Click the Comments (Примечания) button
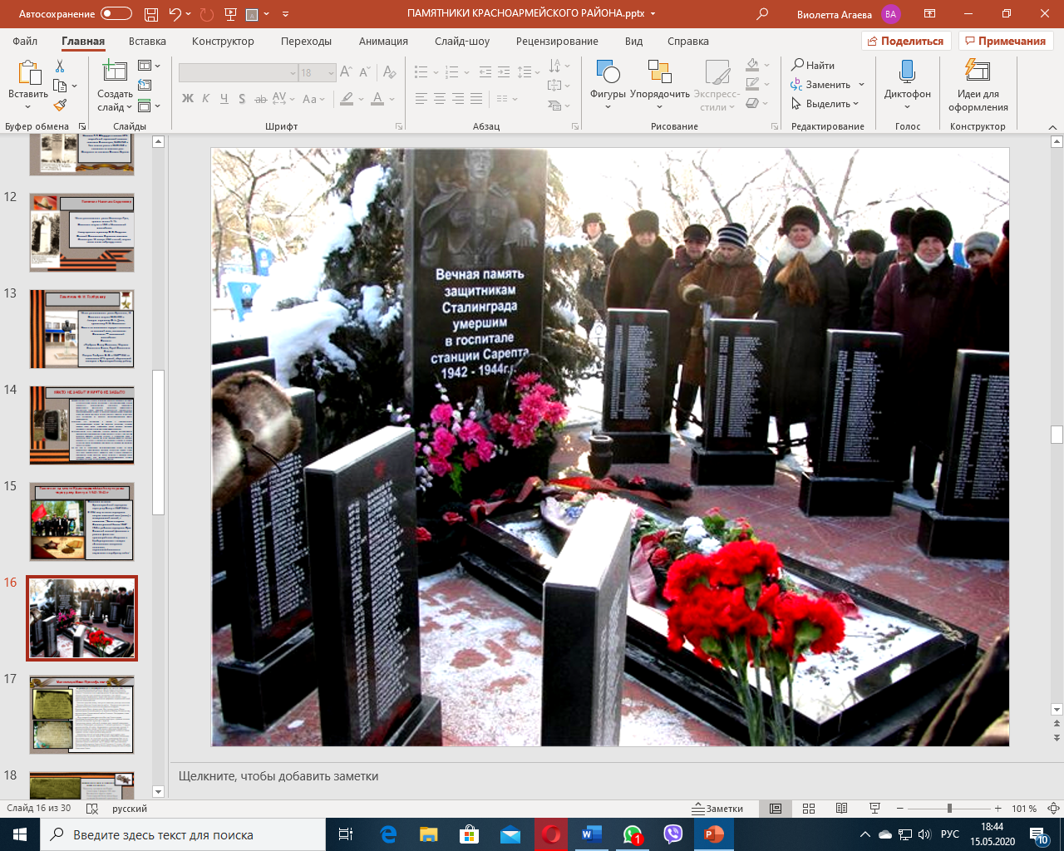Screen dimensions: 1064x851 (1005, 41)
